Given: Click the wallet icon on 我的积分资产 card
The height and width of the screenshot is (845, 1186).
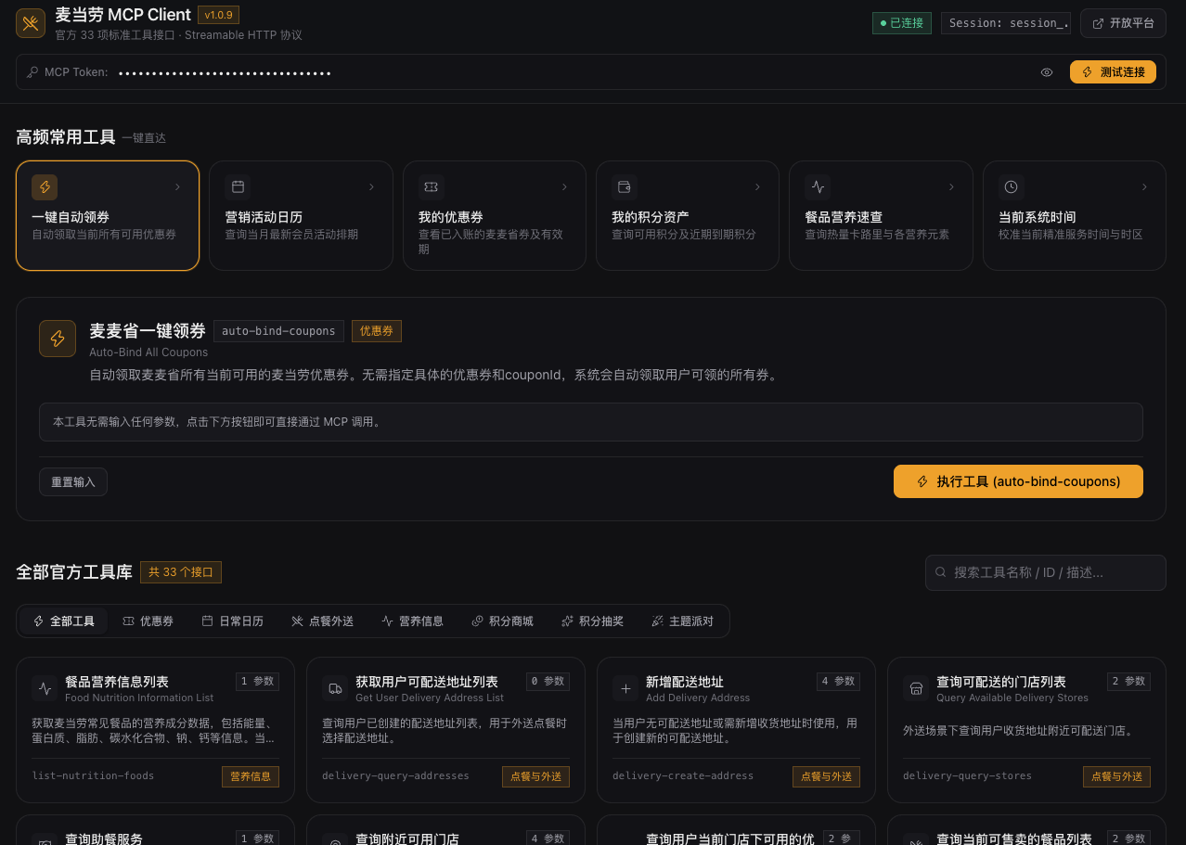Looking at the screenshot, I should point(625,186).
